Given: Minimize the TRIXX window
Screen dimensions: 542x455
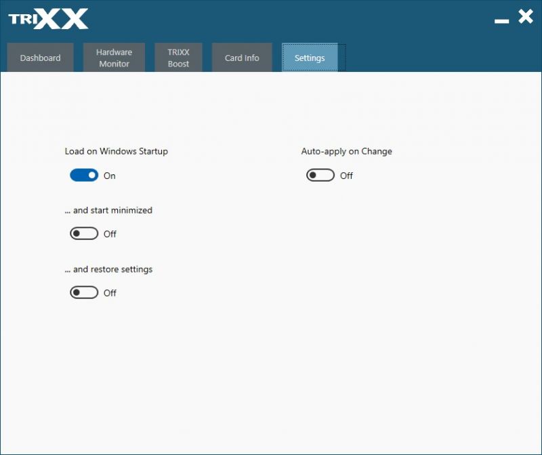Looking at the screenshot, I should click(501, 22).
